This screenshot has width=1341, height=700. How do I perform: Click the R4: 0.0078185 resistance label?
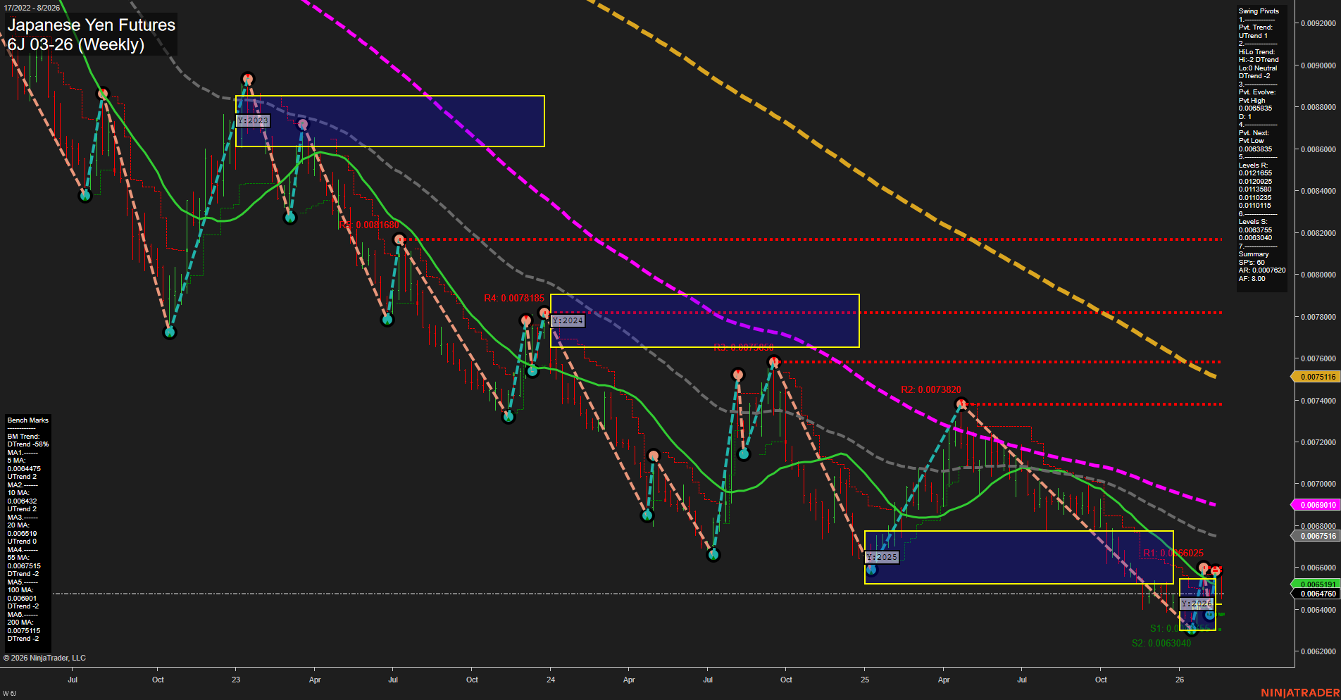click(x=514, y=297)
